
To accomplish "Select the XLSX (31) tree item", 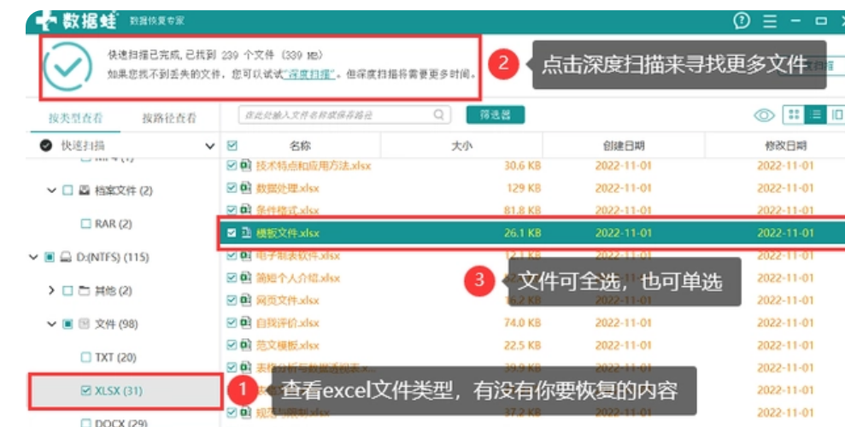I will (125, 390).
